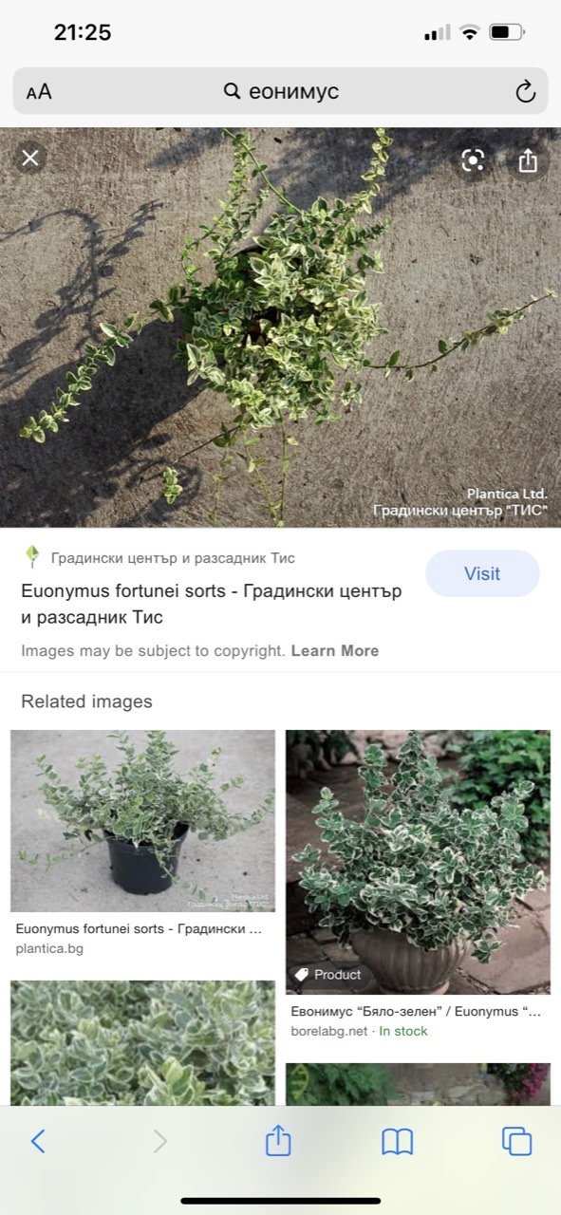Open the main Euonymus plant image

tap(280, 327)
